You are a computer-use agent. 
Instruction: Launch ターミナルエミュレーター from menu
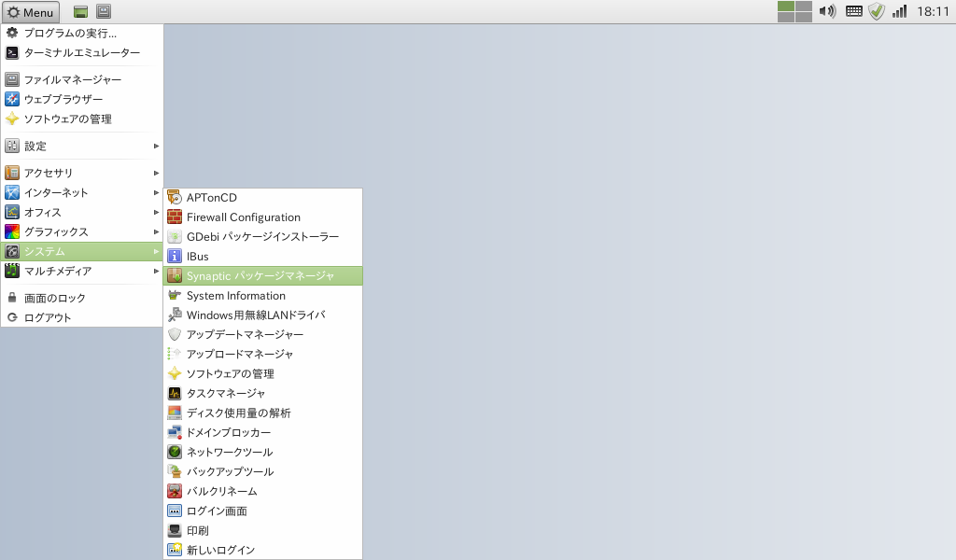pyautogui.click(x=82, y=52)
